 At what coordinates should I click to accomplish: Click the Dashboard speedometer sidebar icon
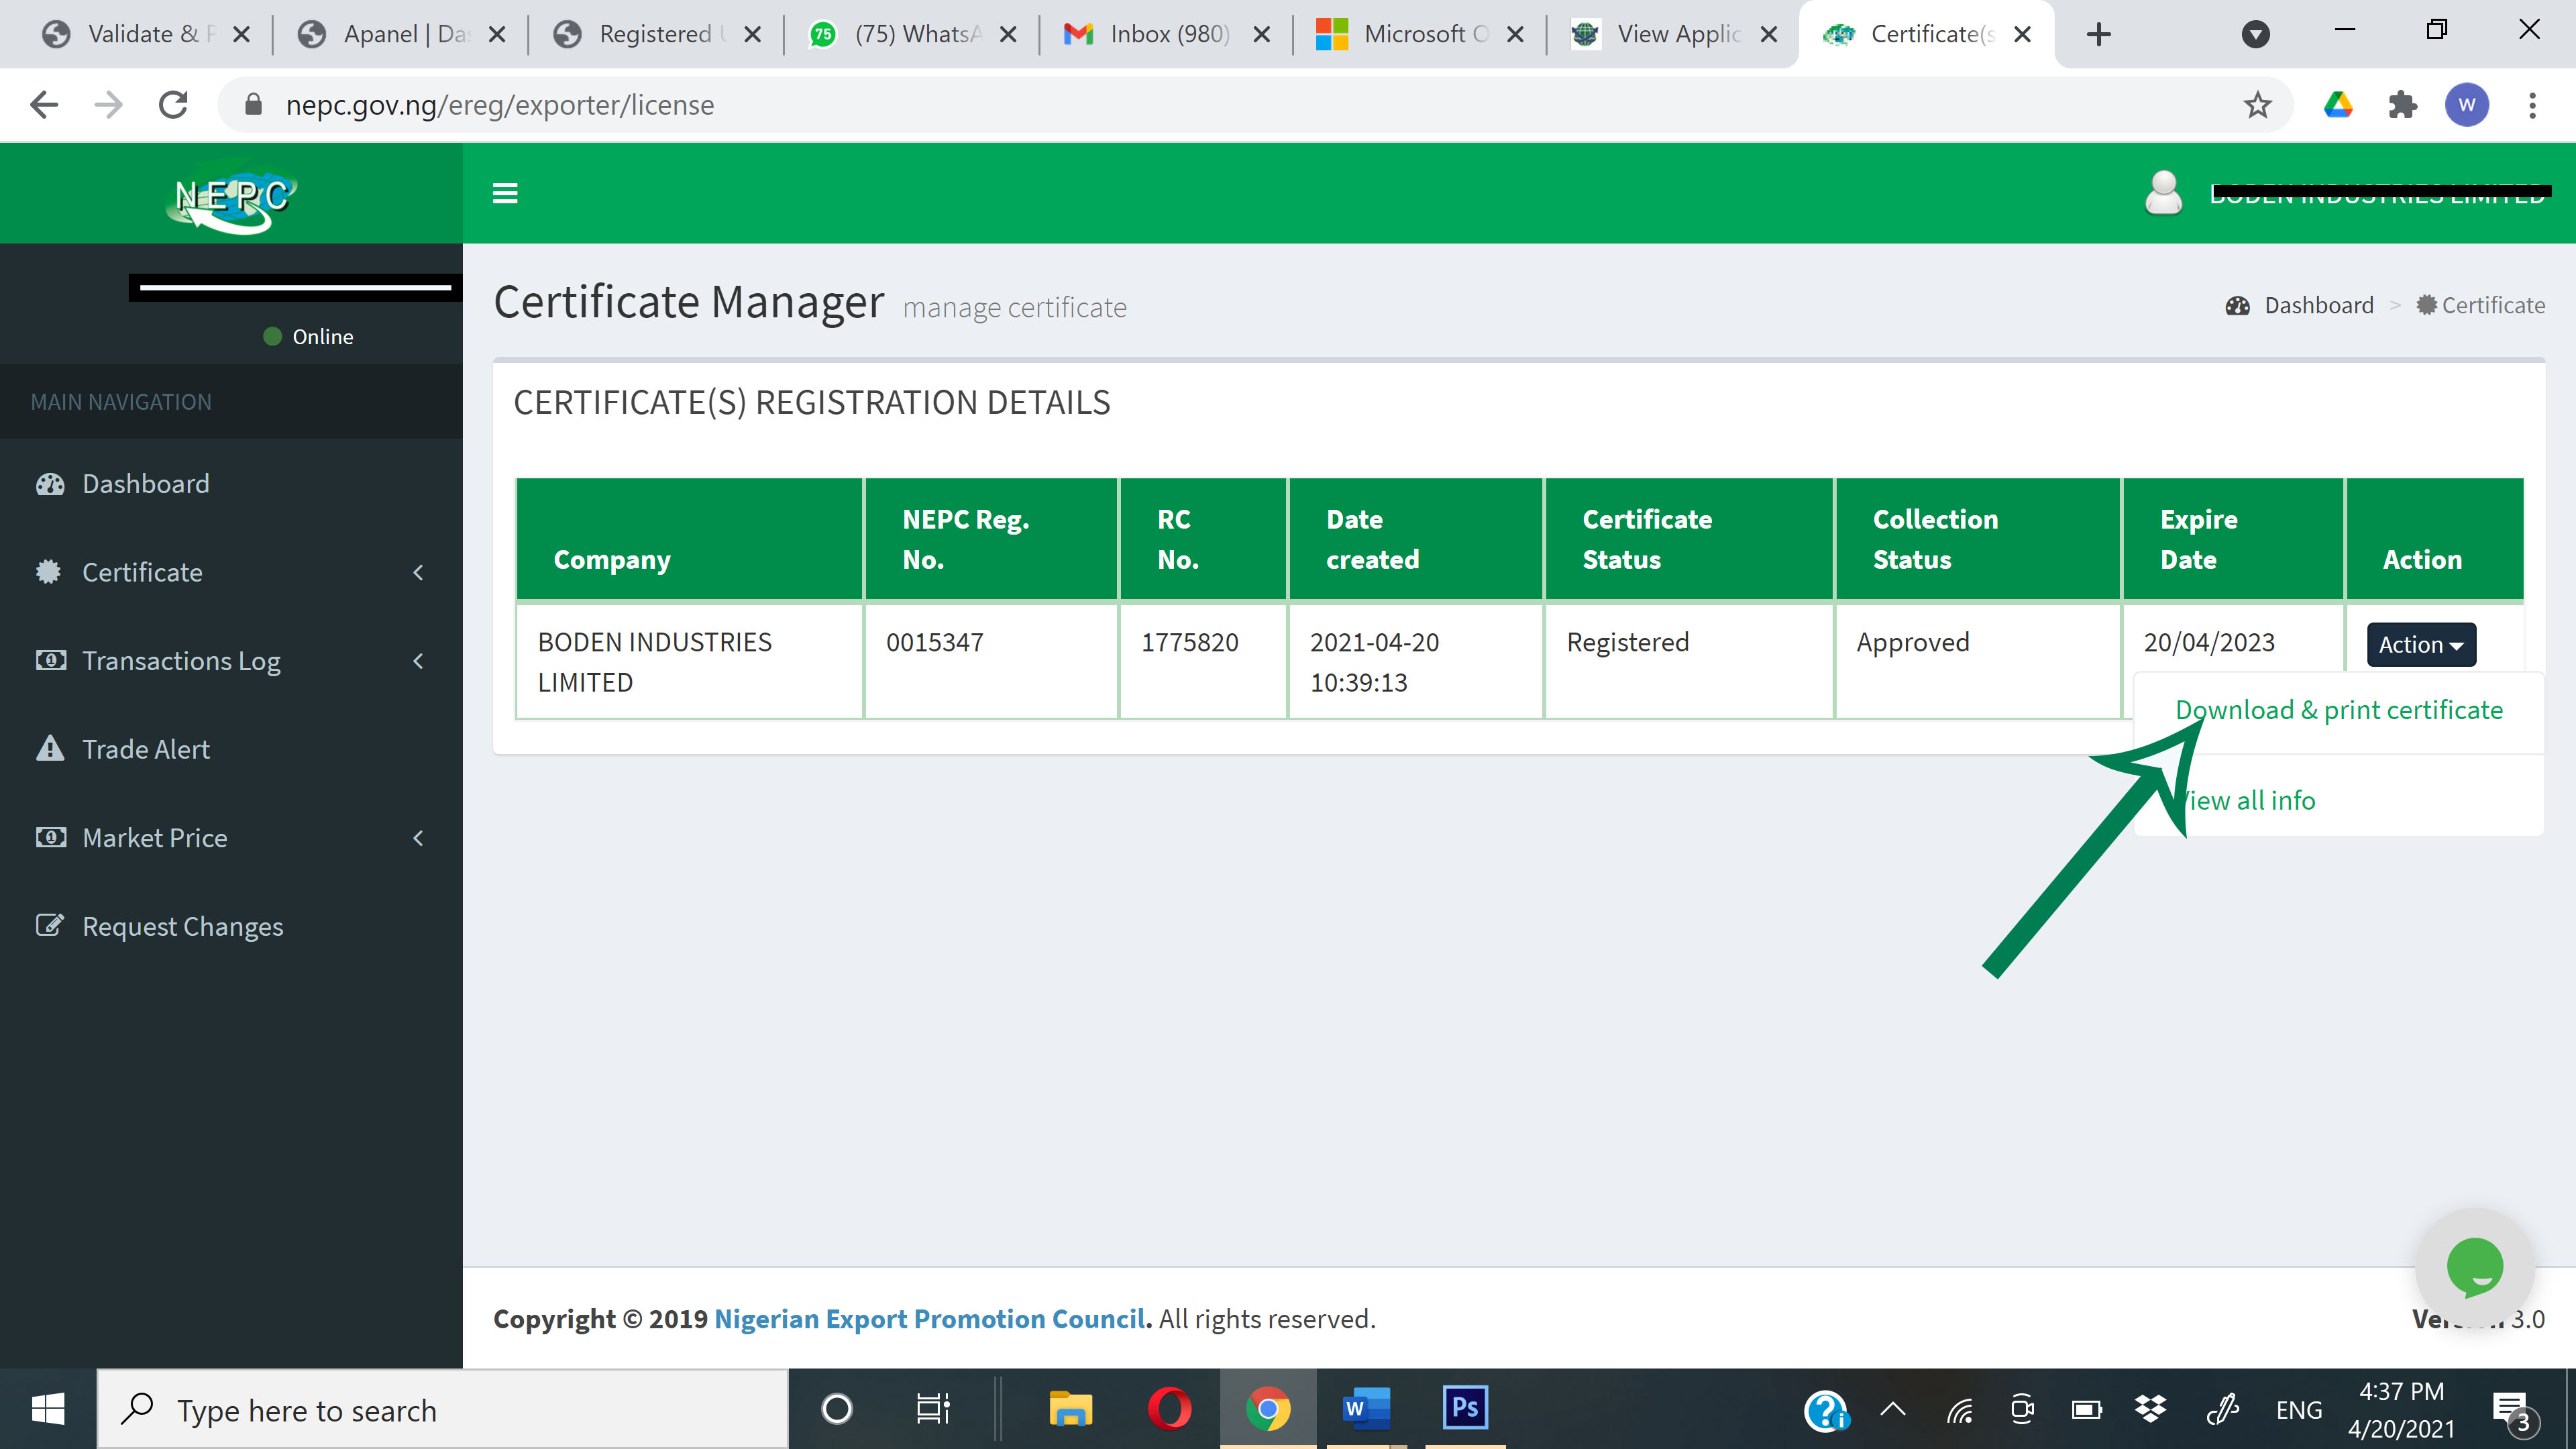click(x=50, y=484)
